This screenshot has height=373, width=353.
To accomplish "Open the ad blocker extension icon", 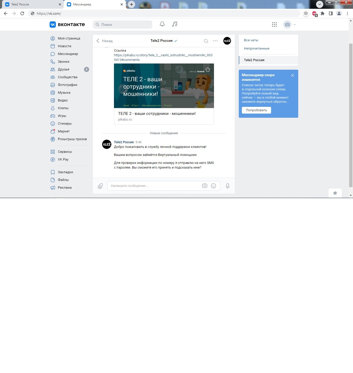I will pos(314,14).
